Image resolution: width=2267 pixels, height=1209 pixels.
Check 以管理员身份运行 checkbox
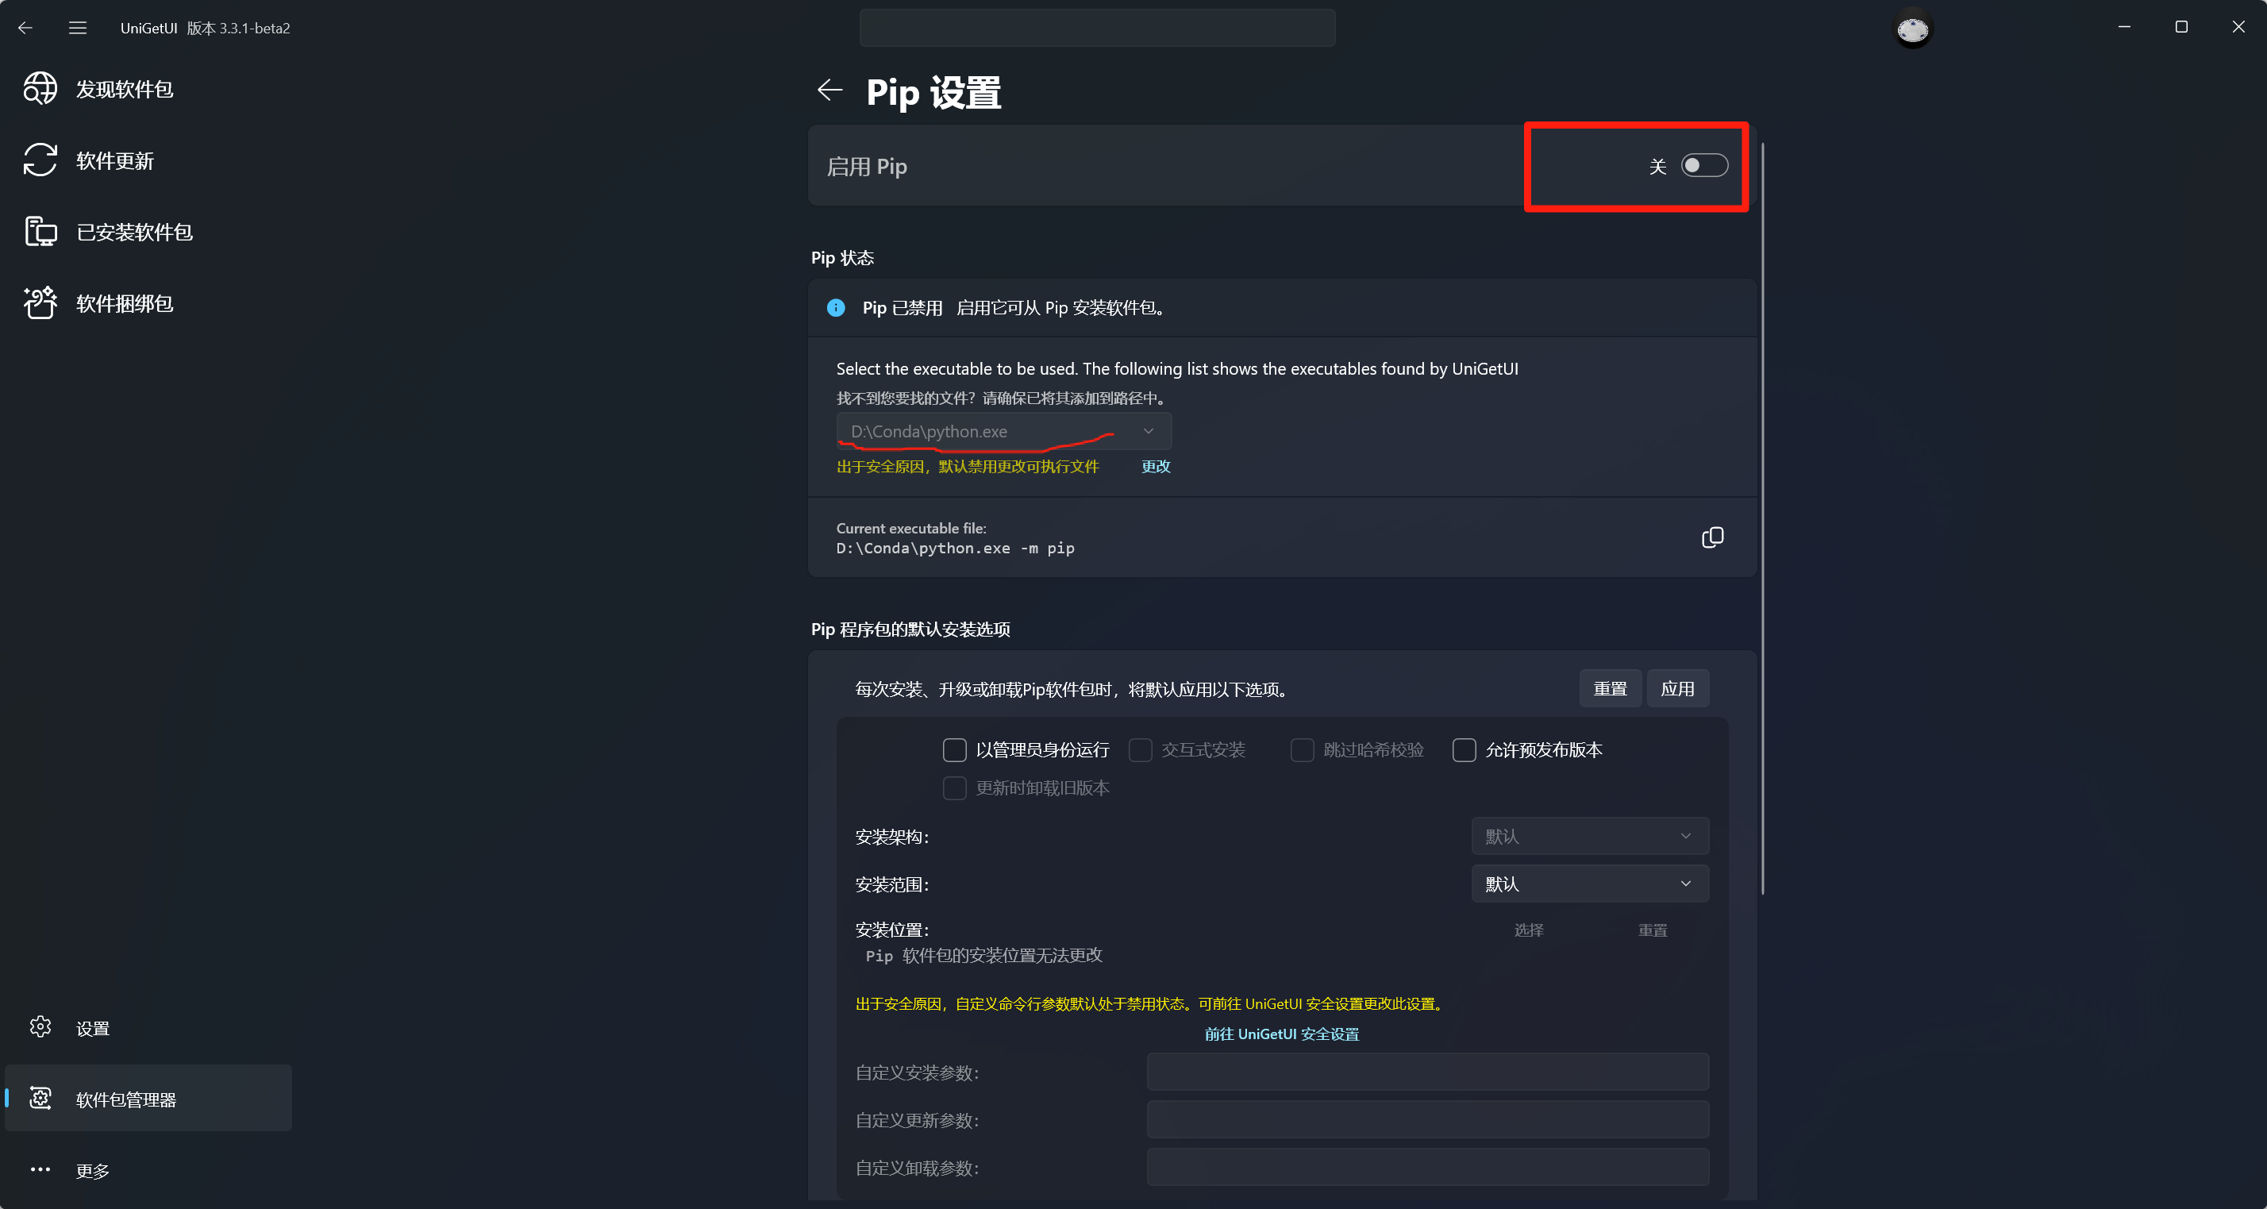point(954,749)
